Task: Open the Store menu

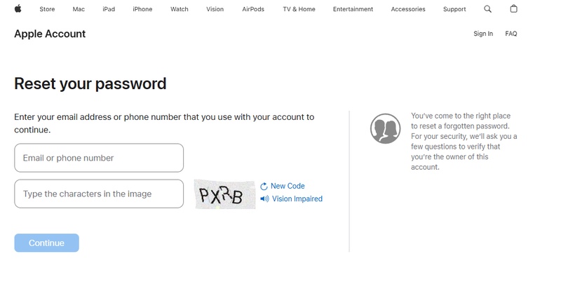Action: (x=47, y=9)
